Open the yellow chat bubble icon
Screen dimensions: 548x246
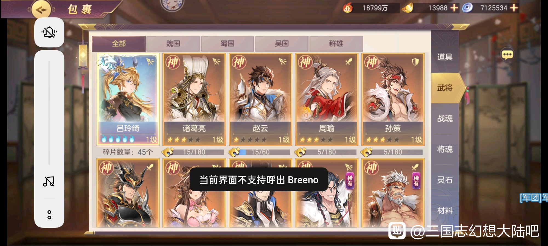point(507,55)
